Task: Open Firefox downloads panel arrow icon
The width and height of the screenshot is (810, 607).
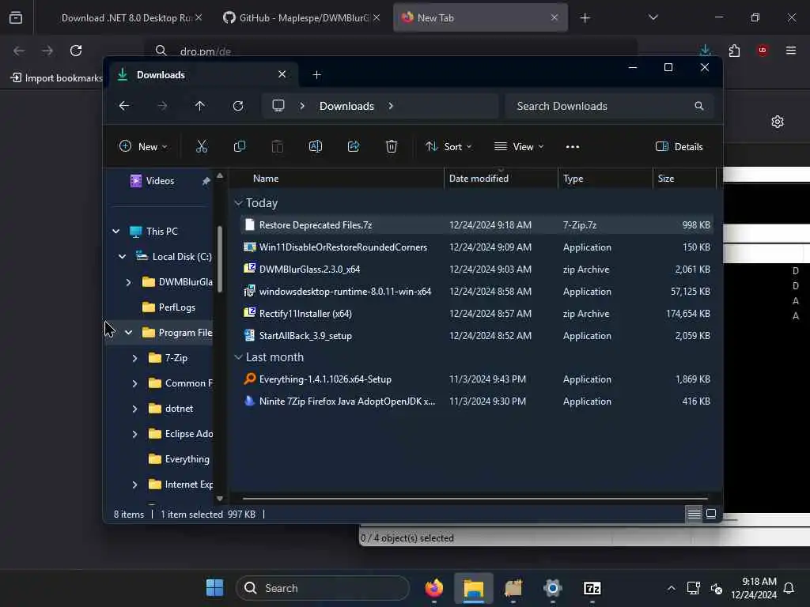Action: (705, 51)
